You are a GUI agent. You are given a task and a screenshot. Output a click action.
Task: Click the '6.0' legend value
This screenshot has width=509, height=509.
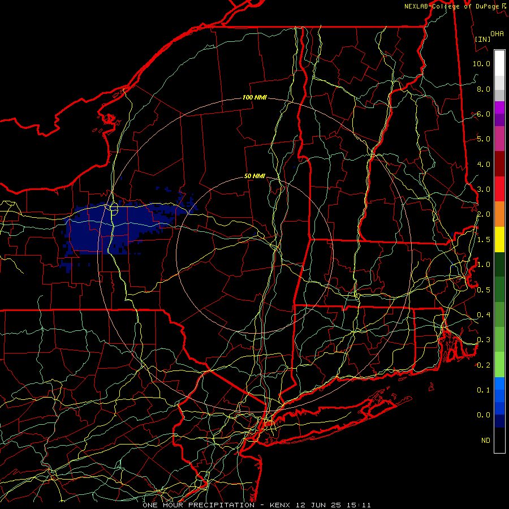484,114
